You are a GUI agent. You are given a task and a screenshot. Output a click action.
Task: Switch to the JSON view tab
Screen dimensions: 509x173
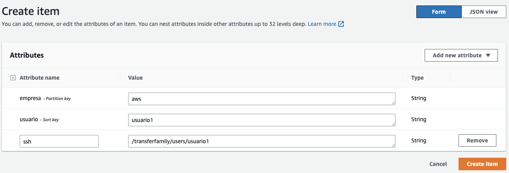click(484, 12)
